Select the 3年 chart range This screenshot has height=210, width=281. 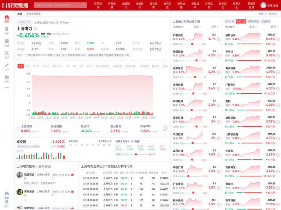[74, 66]
